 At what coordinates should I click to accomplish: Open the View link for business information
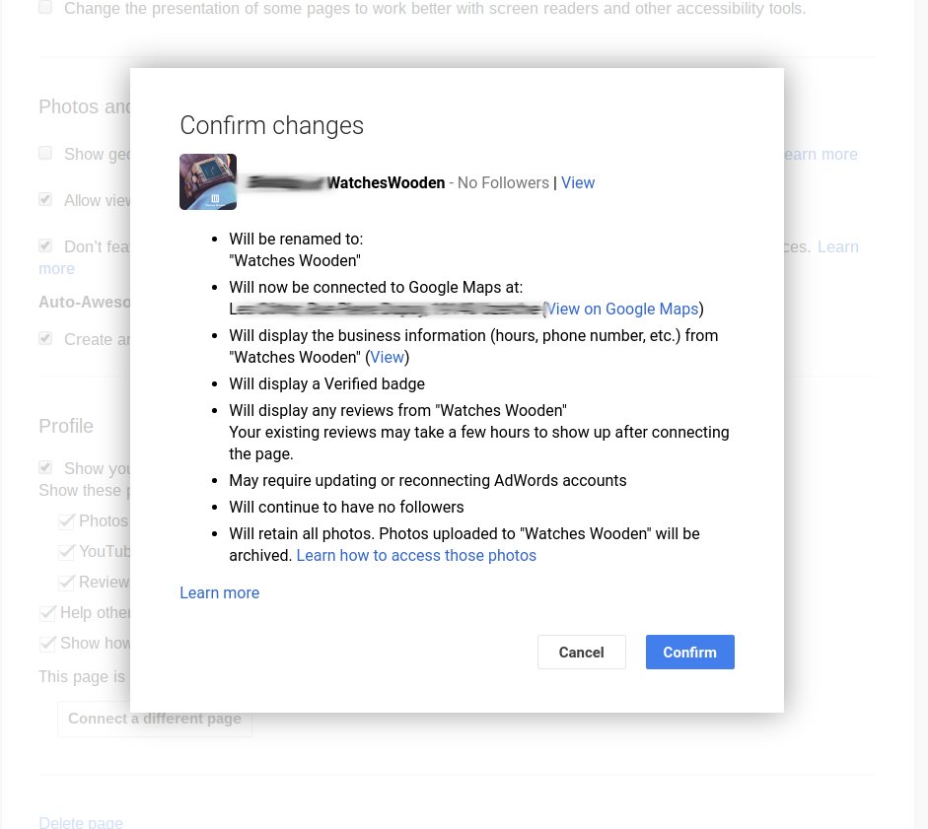[x=387, y=358]
